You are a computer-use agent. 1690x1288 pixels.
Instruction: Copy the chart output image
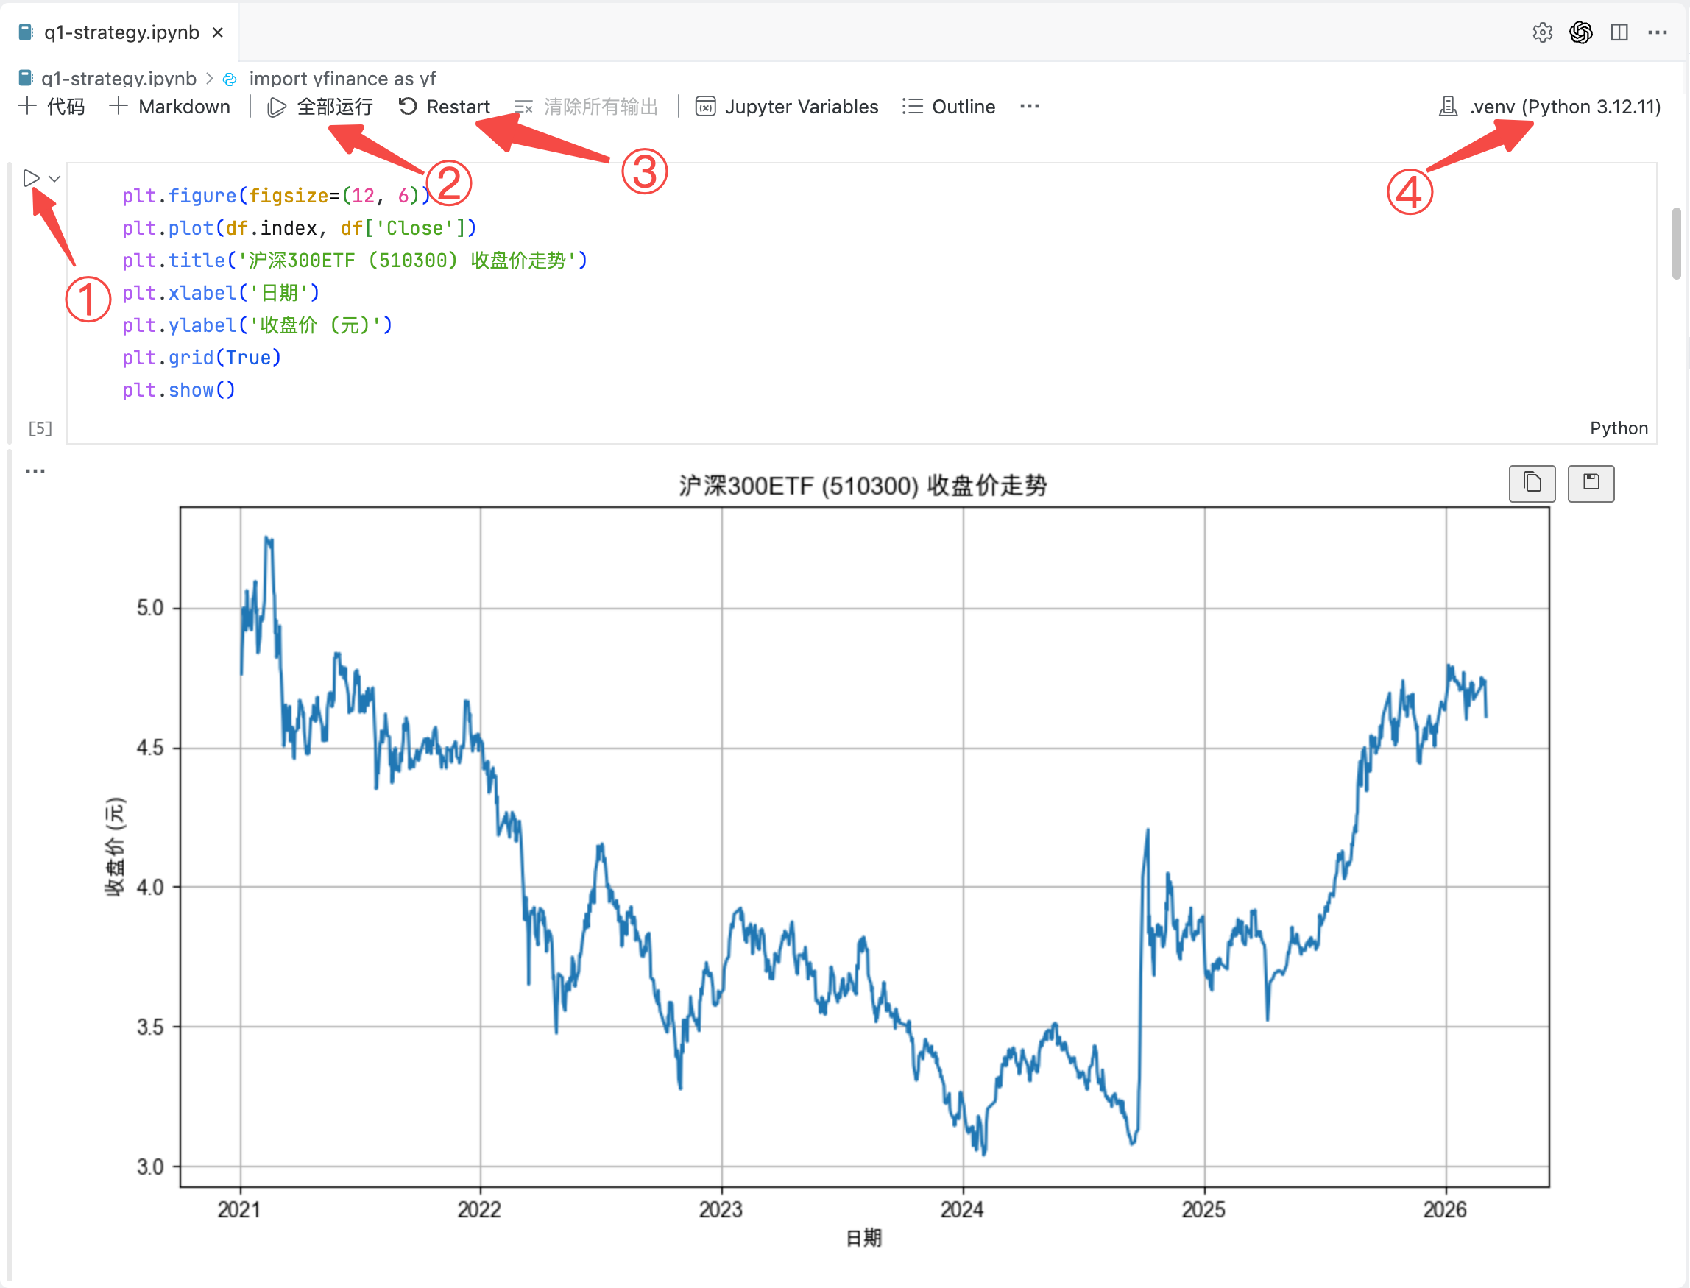(1532, 483)
